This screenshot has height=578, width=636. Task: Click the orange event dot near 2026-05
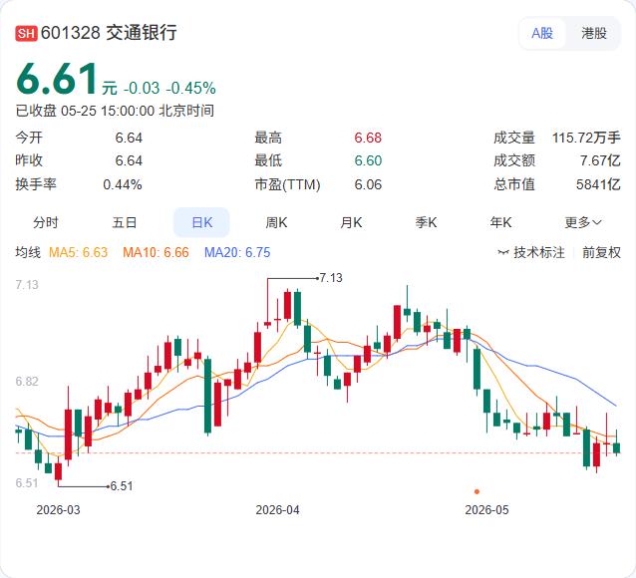click(477, 491)
